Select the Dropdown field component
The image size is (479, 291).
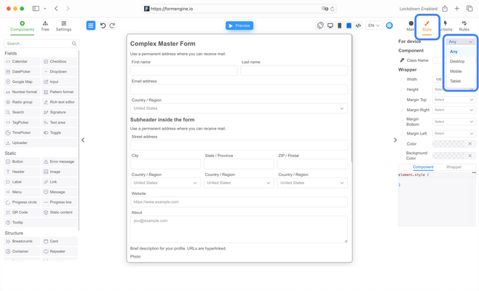[60, 72]
